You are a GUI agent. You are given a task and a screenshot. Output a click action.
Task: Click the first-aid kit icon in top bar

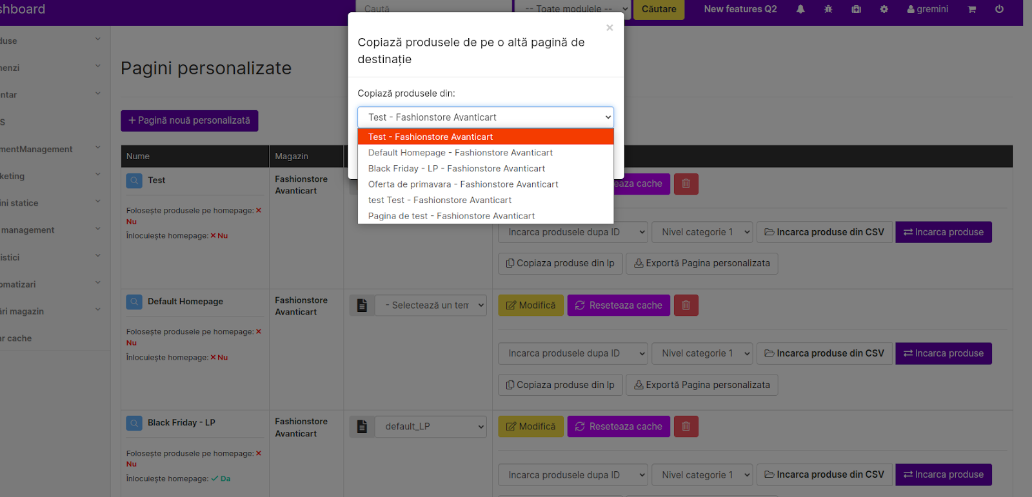click(856, 9)
